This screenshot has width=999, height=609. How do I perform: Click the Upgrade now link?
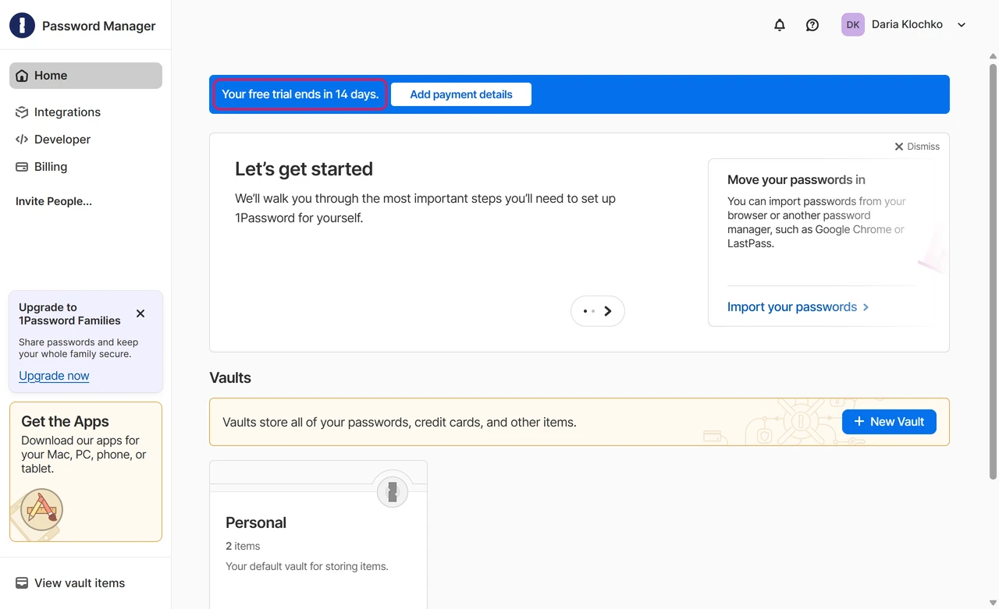(x=54, y=376)
